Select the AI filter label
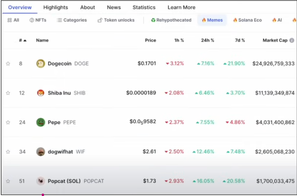The image size is (297, 196). tap(280, 20)
